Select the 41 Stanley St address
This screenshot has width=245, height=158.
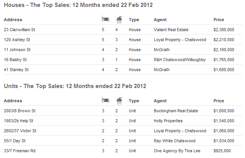click(16, 70)
